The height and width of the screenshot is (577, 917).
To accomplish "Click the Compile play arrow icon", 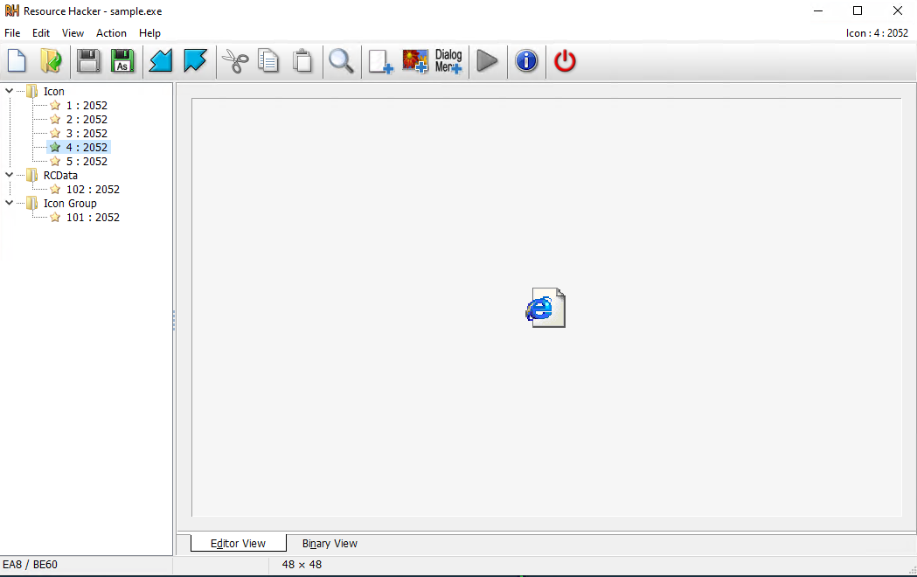I will tap(487, 61).
